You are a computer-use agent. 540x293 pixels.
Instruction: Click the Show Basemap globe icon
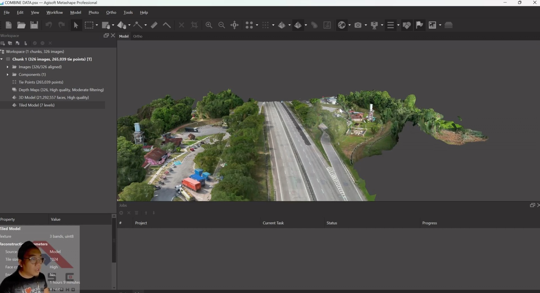342,25
